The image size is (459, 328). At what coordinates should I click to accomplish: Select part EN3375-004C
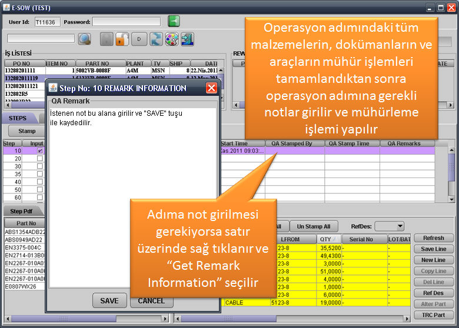click(x=25, y=247)
